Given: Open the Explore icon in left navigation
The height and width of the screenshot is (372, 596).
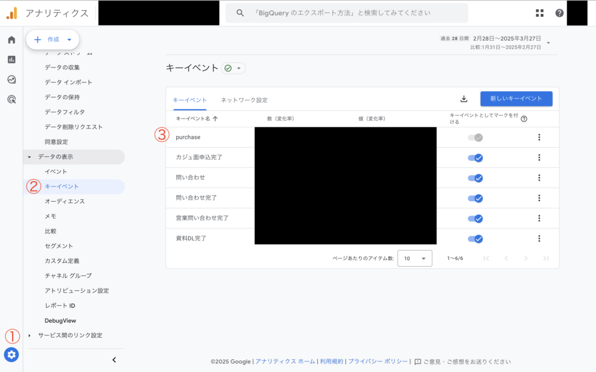Looking at the screenshot, I should coord(11,80).
